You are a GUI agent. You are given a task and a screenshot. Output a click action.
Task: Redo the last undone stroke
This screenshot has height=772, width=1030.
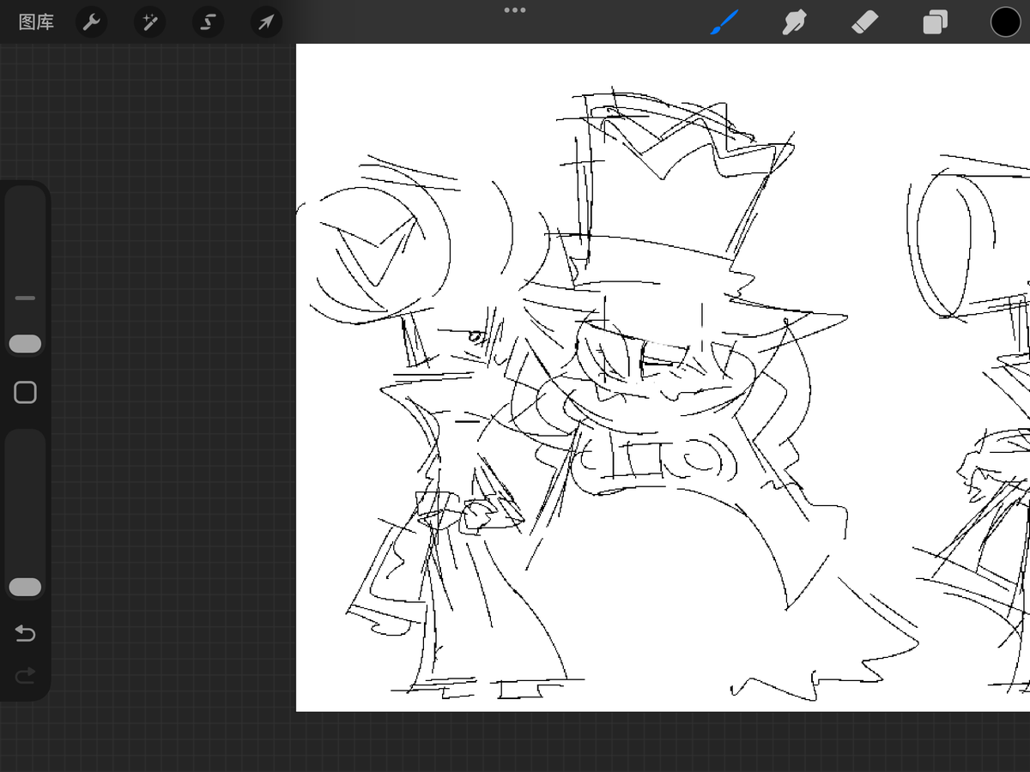pyautogui.click(x=26, y=676)
